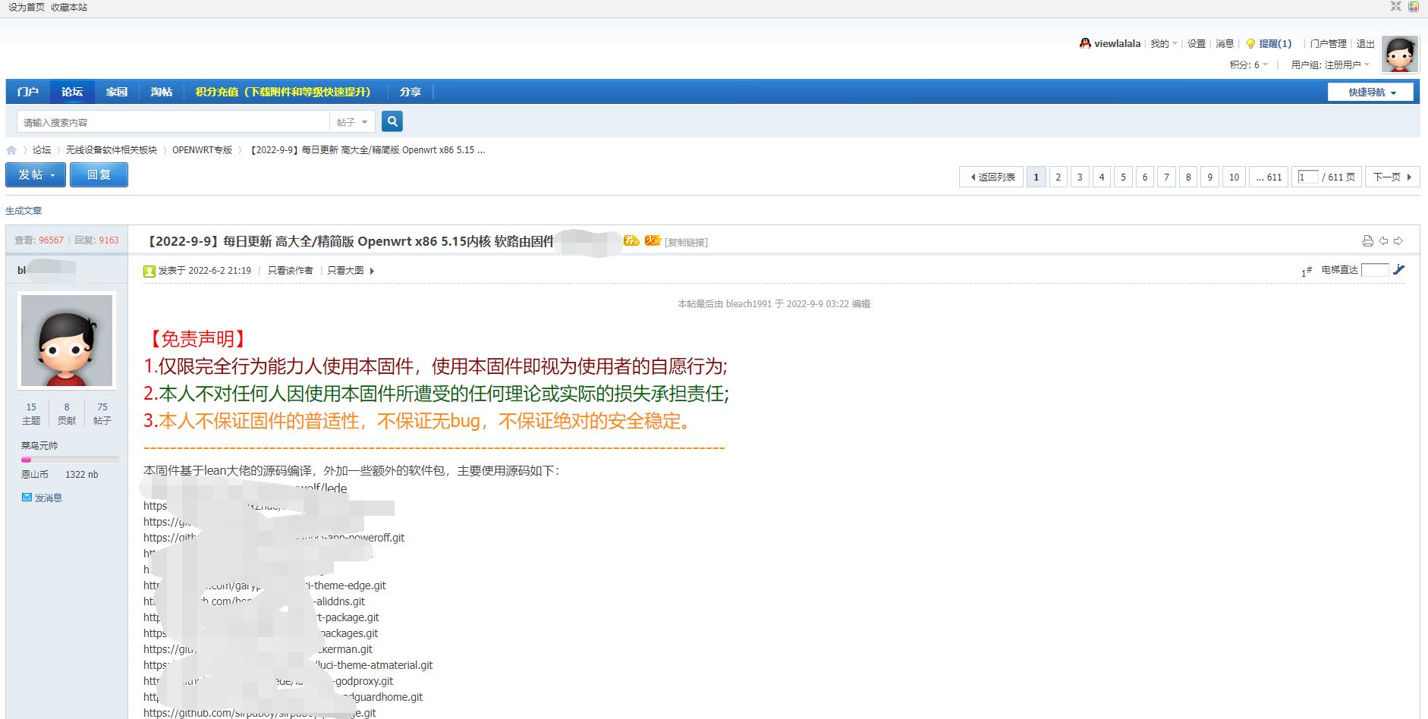
Task: Open 无线设备软件相关板块 in the breadcrumb
Action: (x=112, y=150)
